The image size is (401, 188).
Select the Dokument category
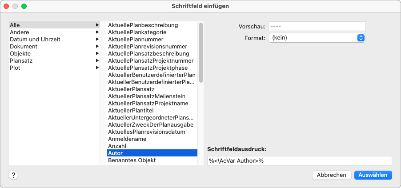click(24, 47)
